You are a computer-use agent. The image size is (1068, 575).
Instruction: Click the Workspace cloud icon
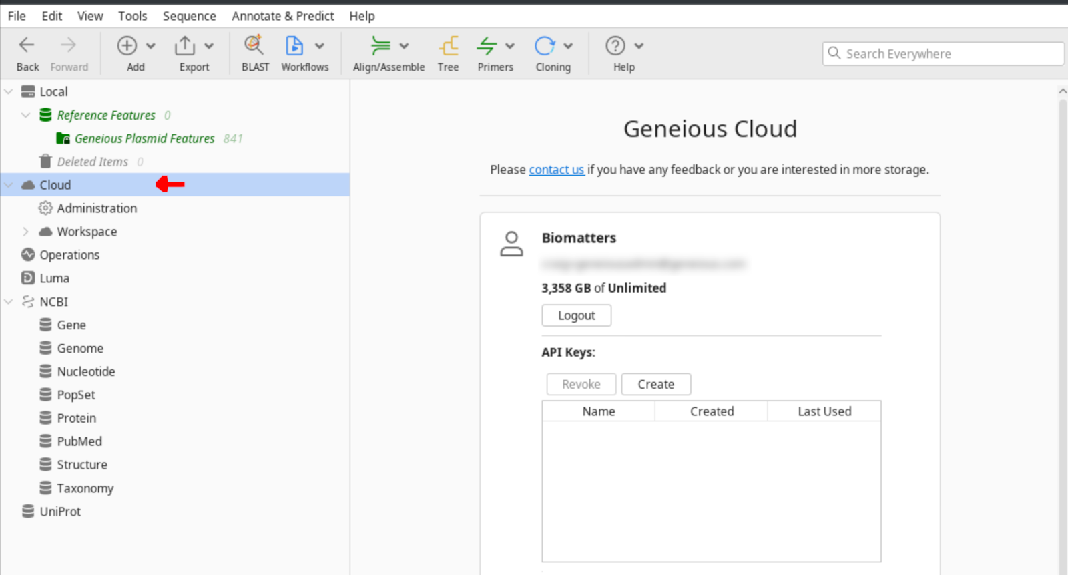(x=45, y=232)
